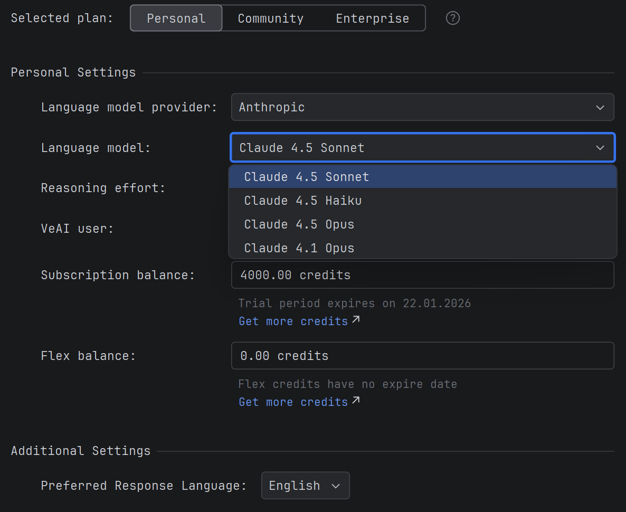
Task: Click external arrow icon beside subscription credits link
Action: pyautogui.click(x=356, y=319)
